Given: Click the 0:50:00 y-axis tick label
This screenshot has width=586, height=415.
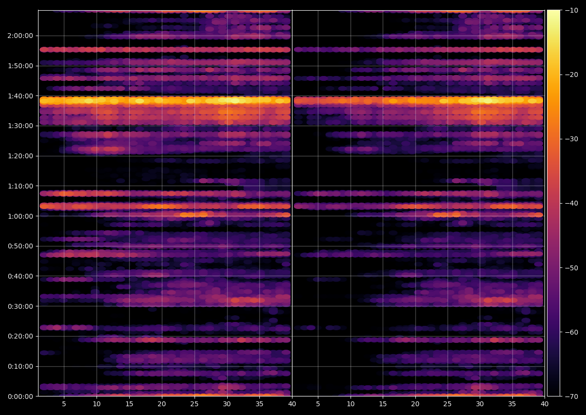Looking at the screenshot, I should tap(20, 246).
